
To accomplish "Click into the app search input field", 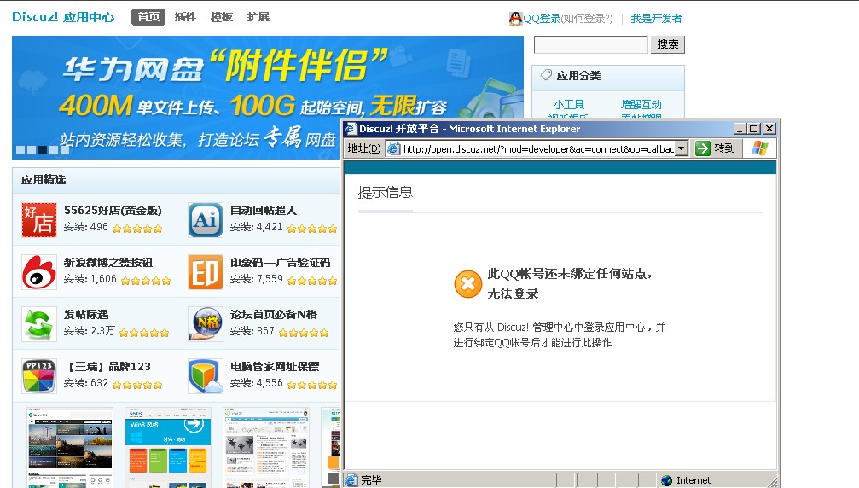I will [x=591, y=44].
